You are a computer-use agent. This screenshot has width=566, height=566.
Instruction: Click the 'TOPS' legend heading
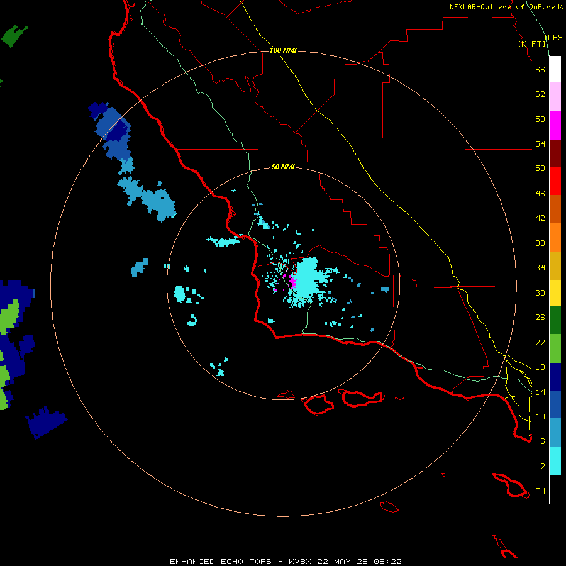(553, 37)
